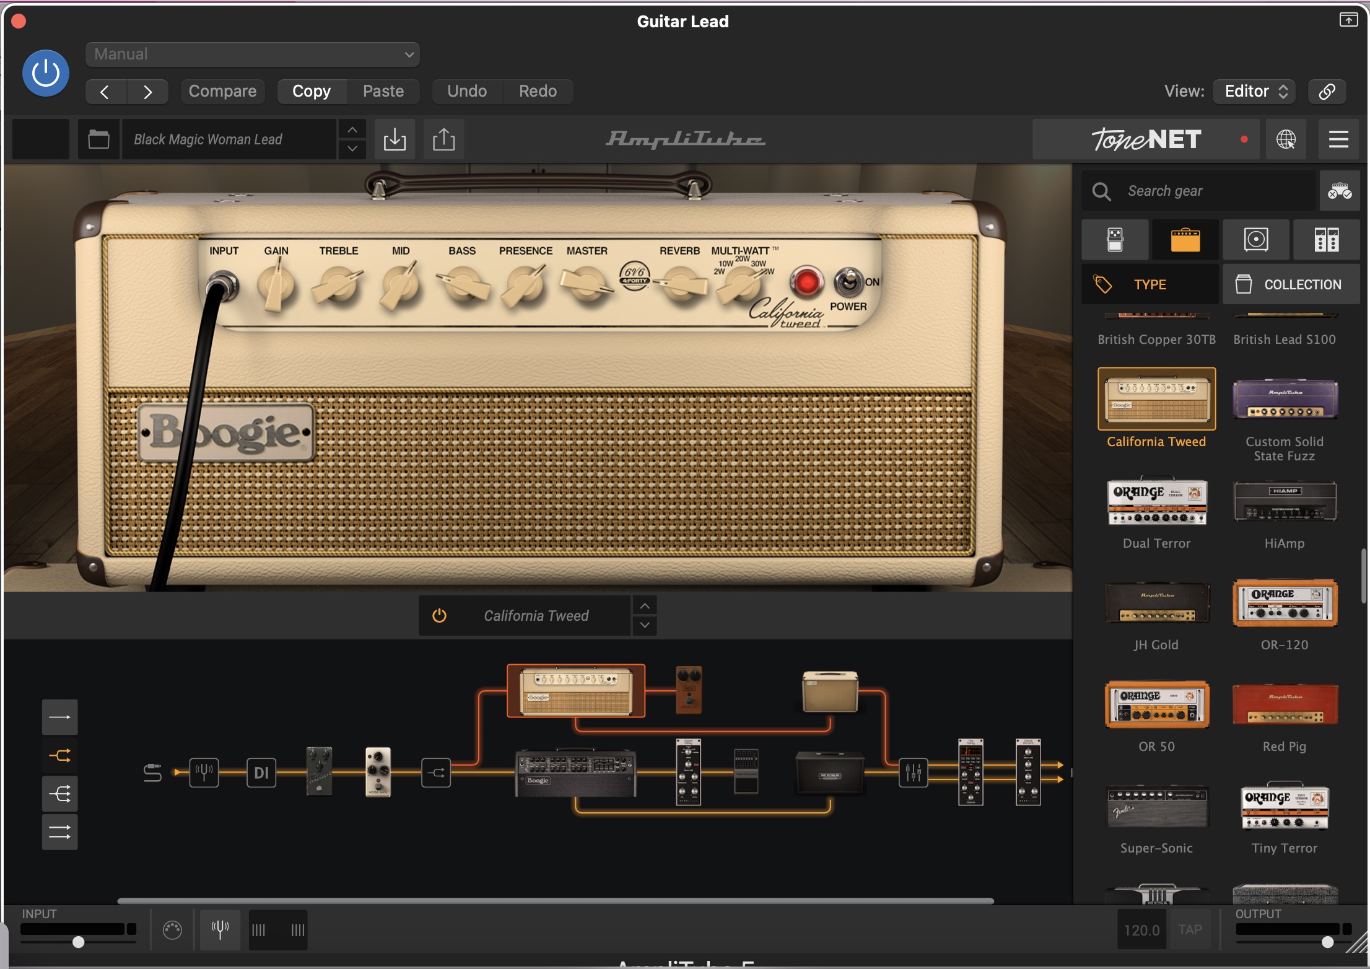Click the globe web icon

(x=1286, y=139)
